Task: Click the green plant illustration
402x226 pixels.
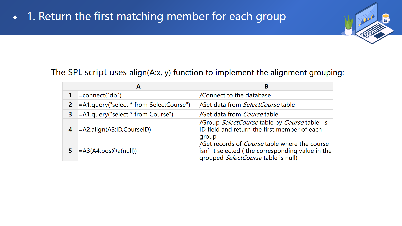Action: point(348,25)
